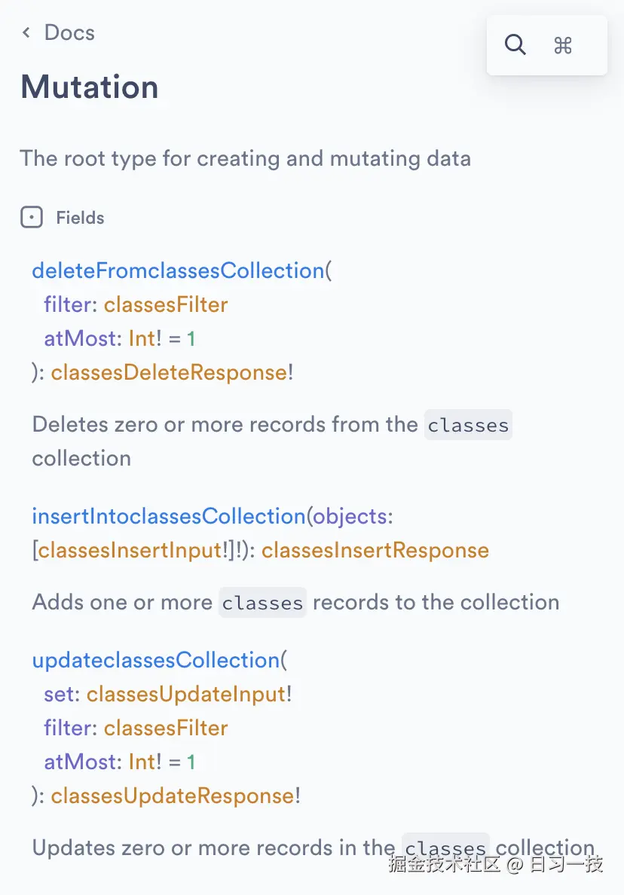Open Int type of deleteFromclassesCollection atMost argument
This screenshot has height=895, width=624.
pyautogui.click(x=142, y=338)
